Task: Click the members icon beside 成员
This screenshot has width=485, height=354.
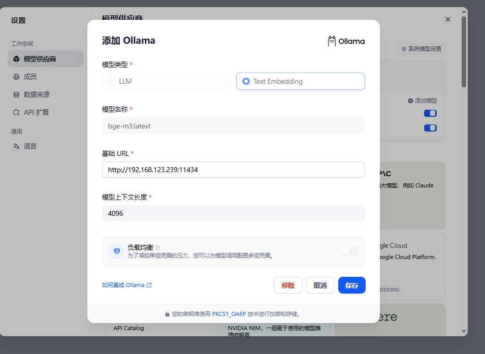Action: tap(16, 77)
